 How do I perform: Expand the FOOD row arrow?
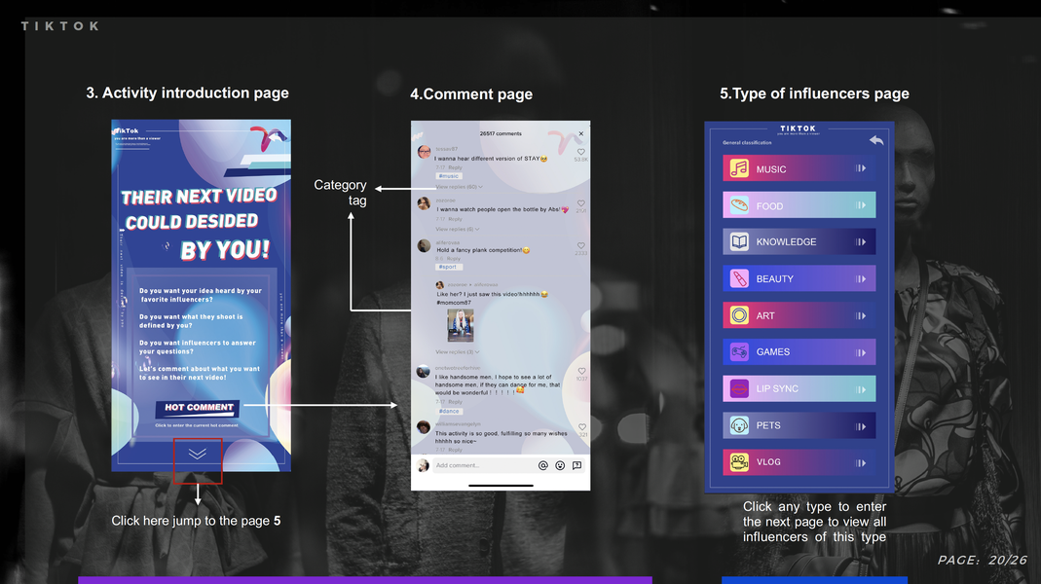click(861, 205)
